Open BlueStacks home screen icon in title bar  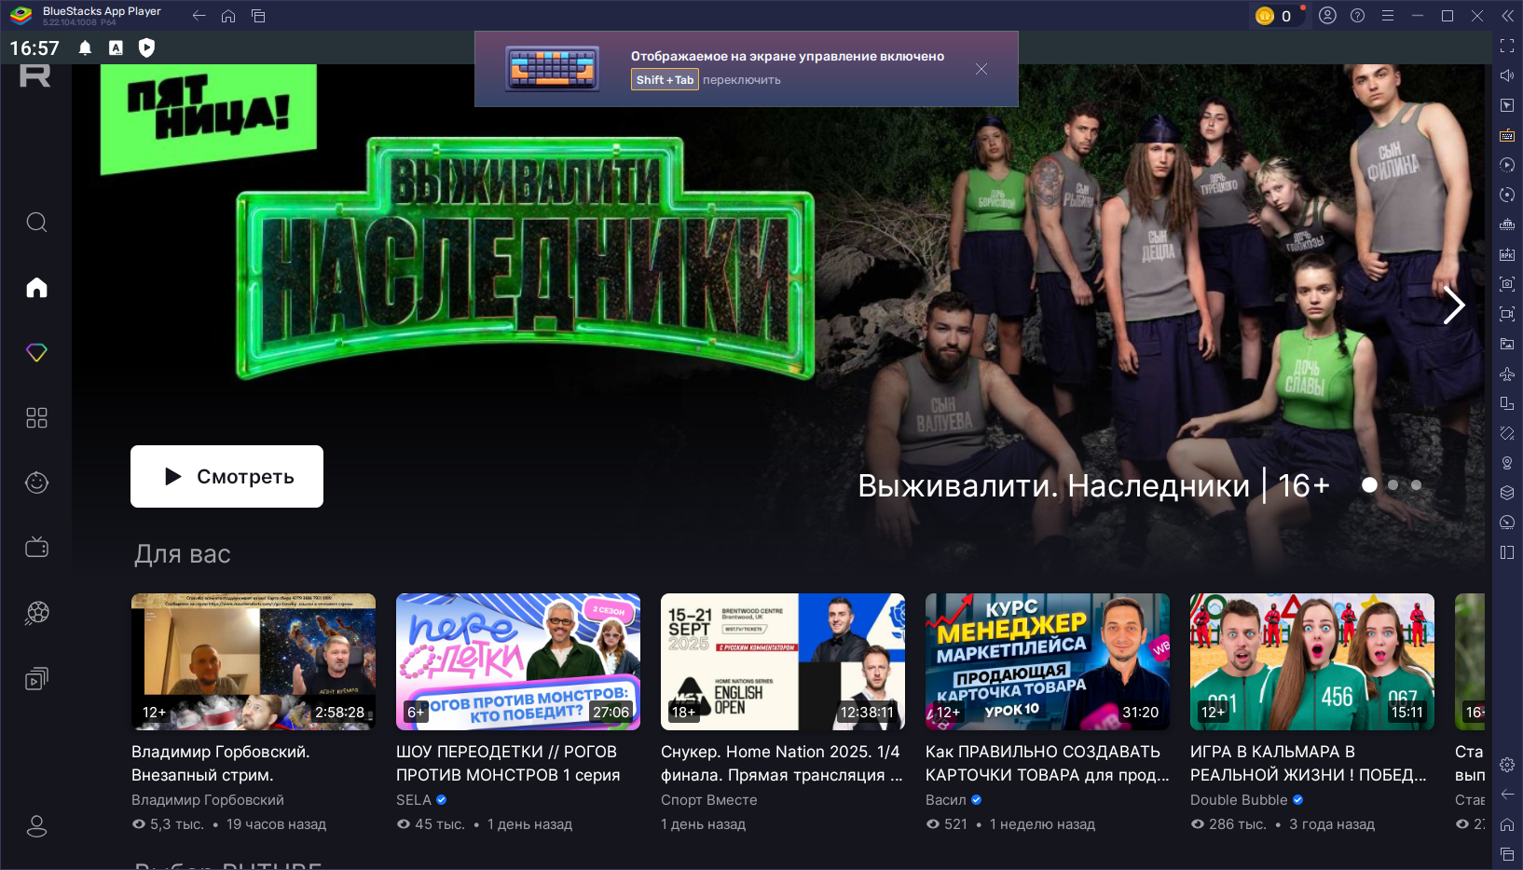(x=228, y=16)
